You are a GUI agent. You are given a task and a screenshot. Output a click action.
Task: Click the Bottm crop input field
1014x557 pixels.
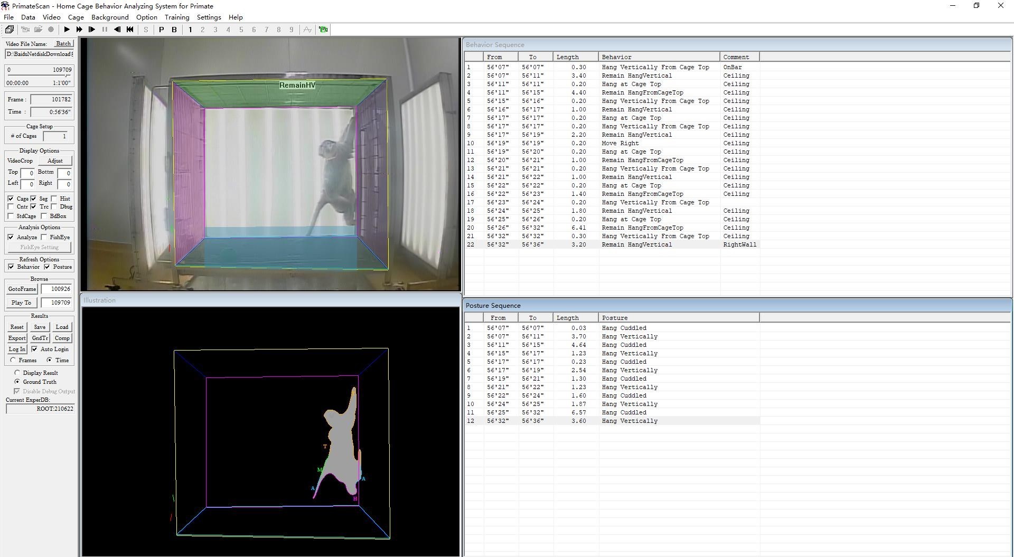click(64, 173)
